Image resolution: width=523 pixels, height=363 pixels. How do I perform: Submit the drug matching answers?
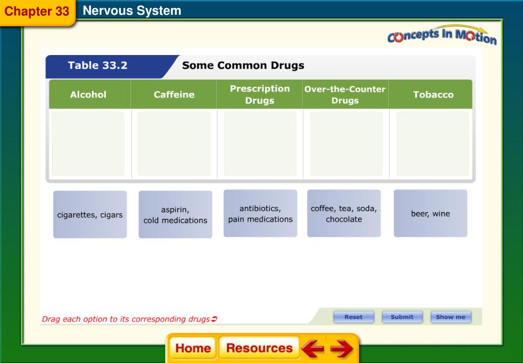[x=402, y=317]
